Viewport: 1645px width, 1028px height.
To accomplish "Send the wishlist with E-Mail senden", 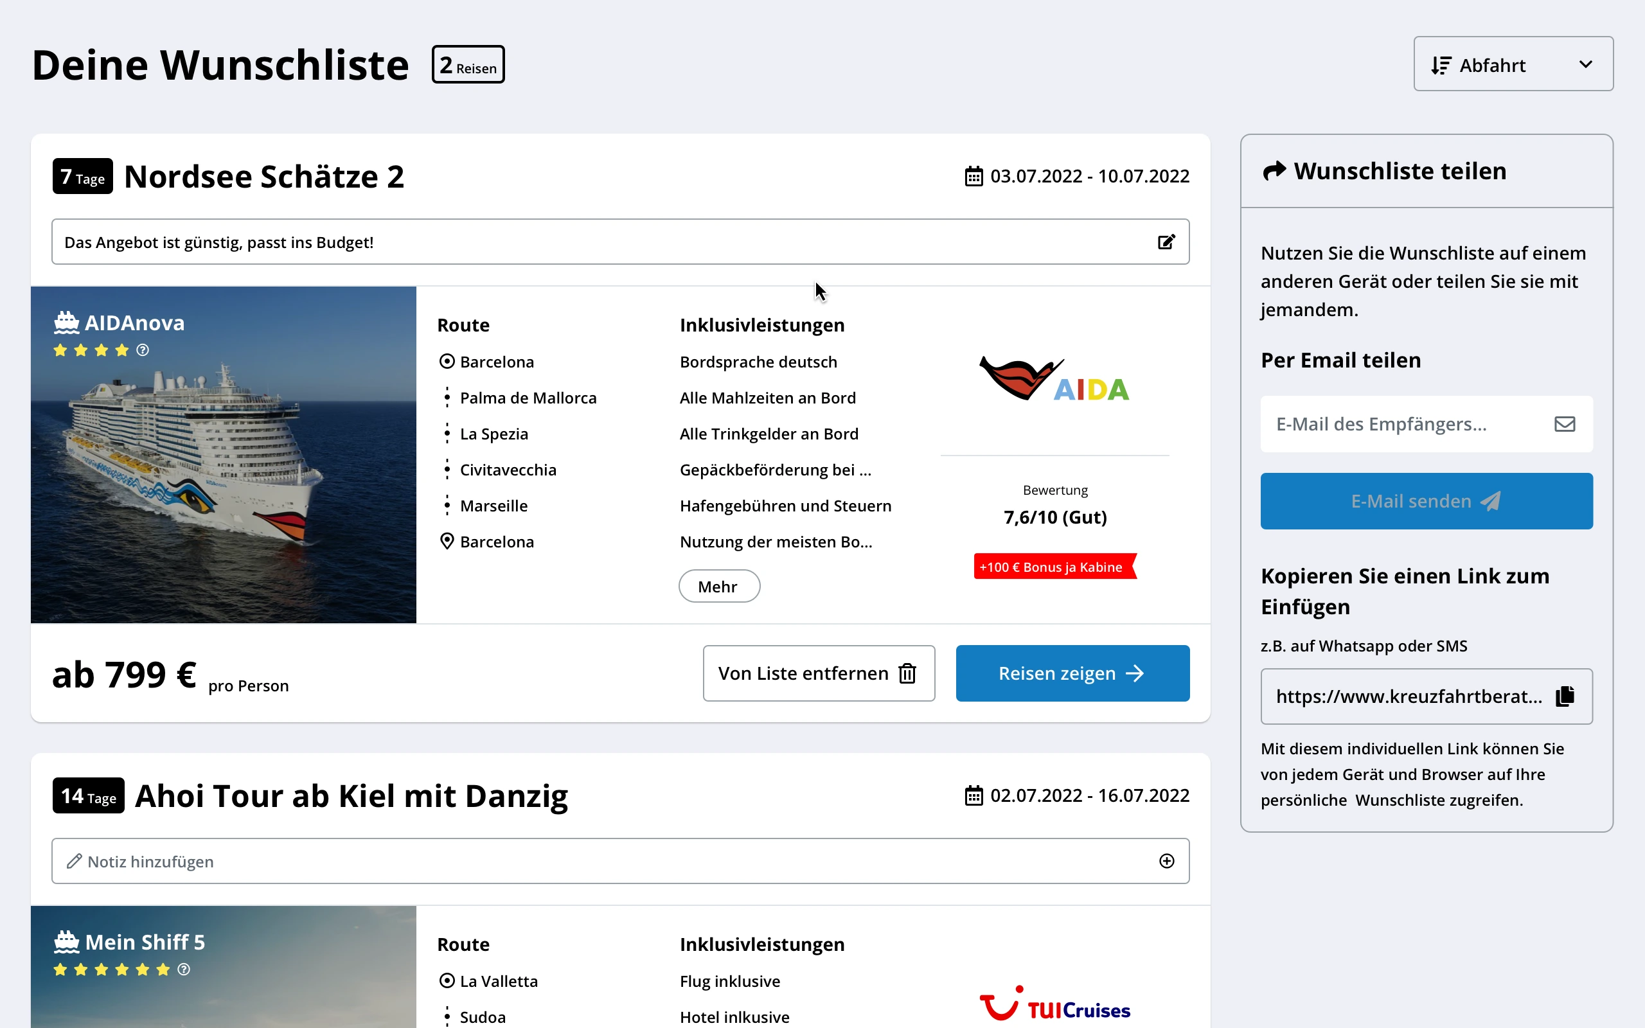I will click(x=1426, y=501).
